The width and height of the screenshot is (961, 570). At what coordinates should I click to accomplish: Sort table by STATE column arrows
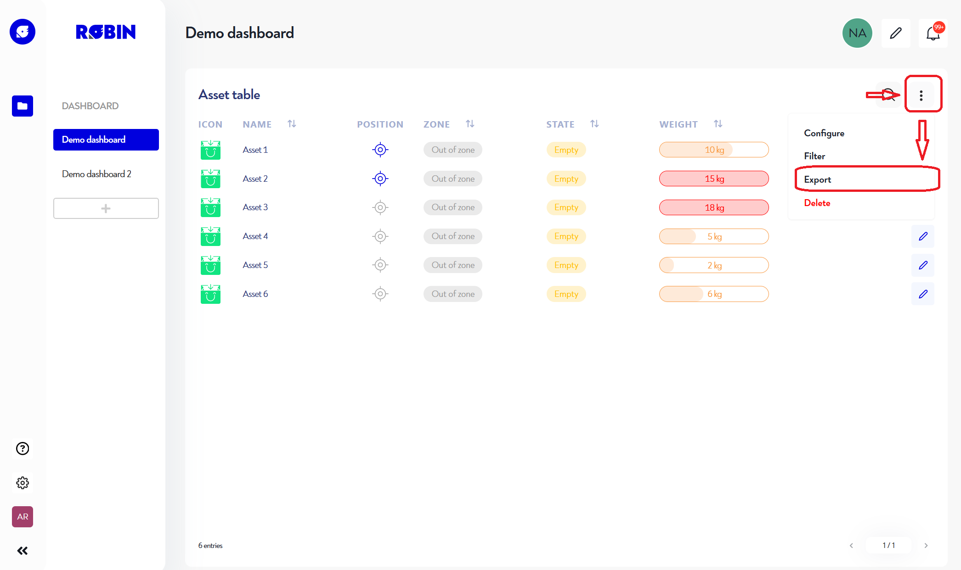tap(594, 124)
